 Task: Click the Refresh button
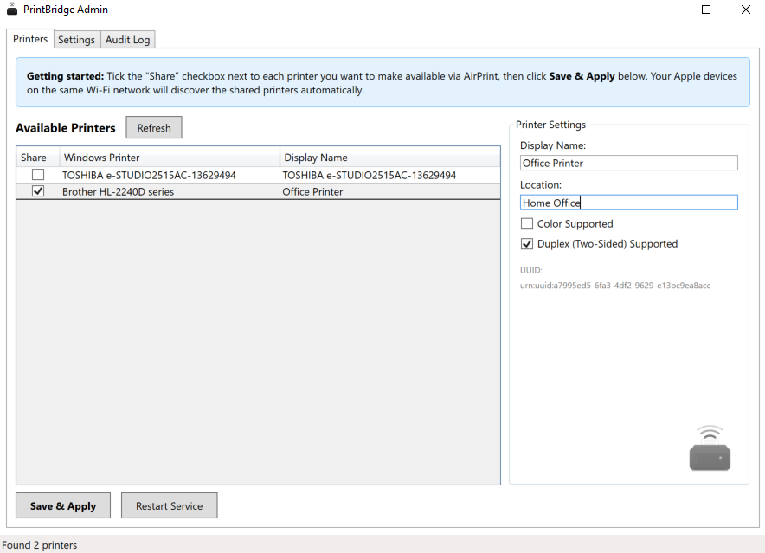point(153,127)
